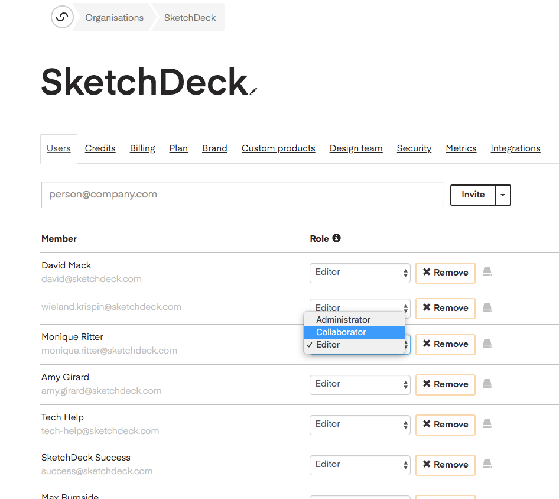Go to the Design team tab
Image resolution: width=559 pixels, height=499 pixels.
356,148
